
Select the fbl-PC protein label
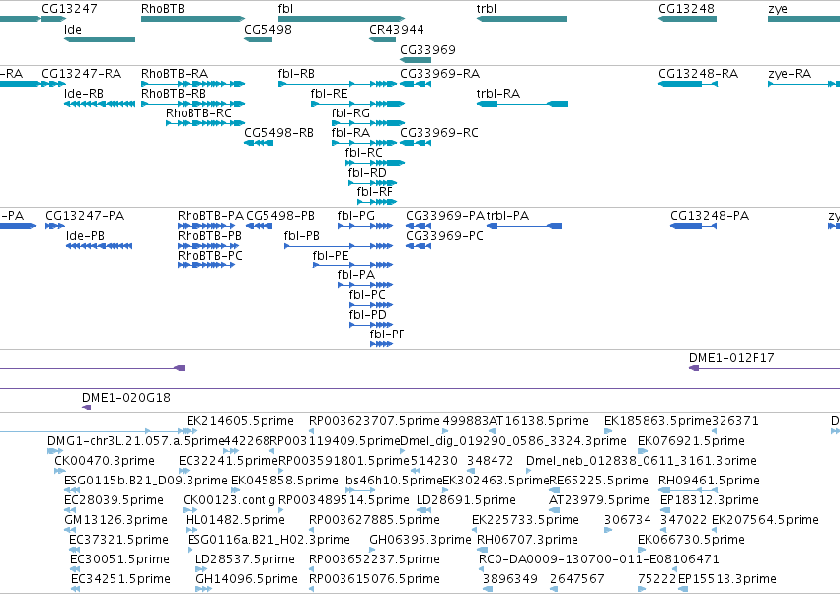coord(367,295)
